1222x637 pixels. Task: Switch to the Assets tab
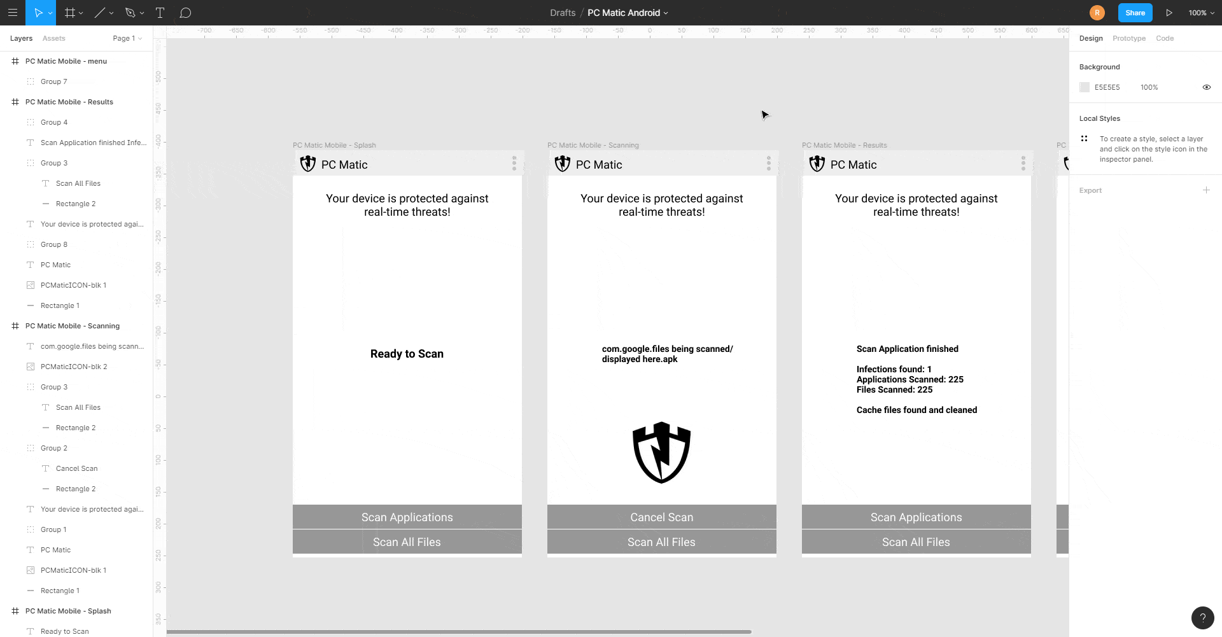[x=54, y=38]
